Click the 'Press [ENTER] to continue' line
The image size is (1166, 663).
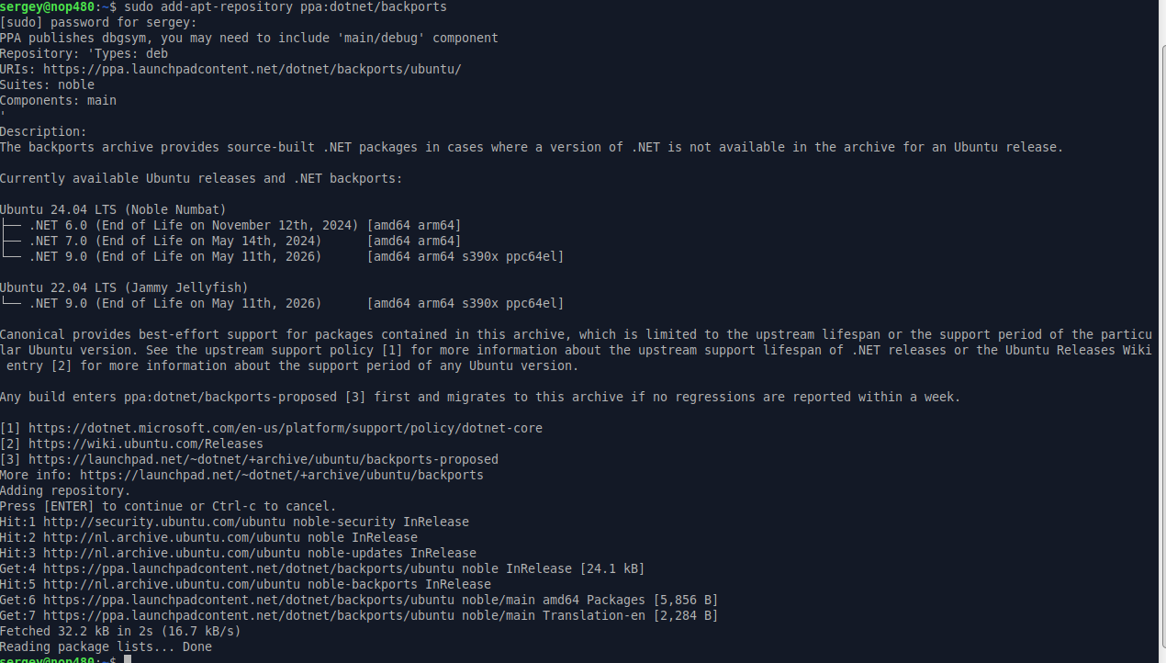[168, 506]
